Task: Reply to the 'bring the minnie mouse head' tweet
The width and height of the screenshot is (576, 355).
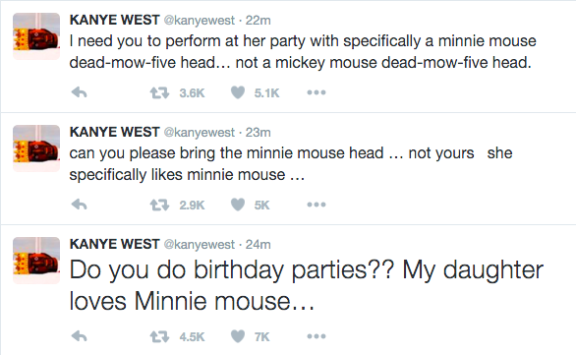Action: coord(79,205)
